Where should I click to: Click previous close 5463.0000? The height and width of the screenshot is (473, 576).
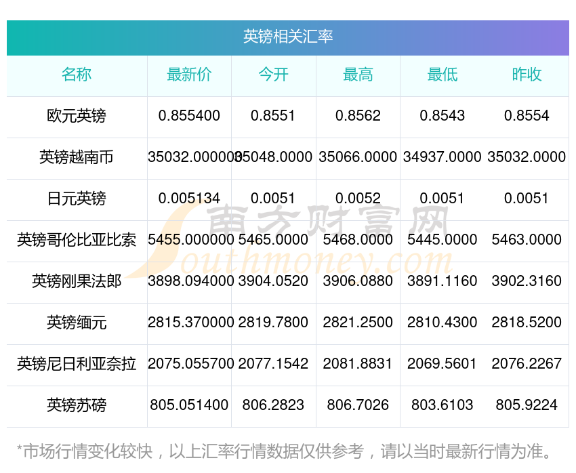pos(527,239)
